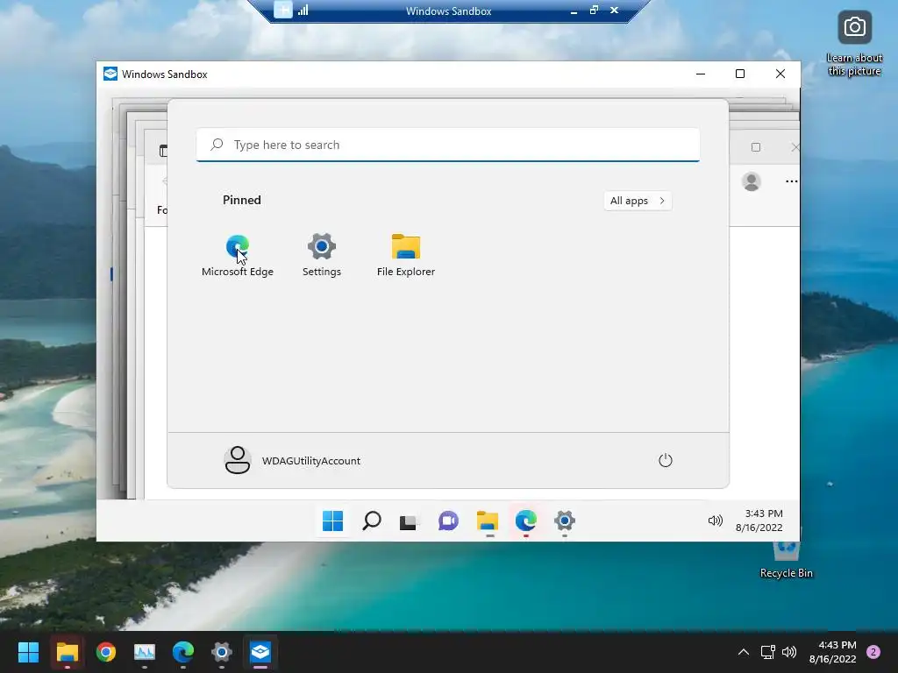Open Task View in the sandbox taskbar

[409, 521]
